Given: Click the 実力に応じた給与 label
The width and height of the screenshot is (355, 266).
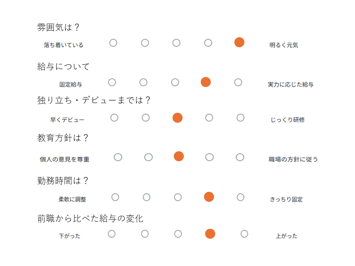Looking at the screenshot, I should 291,85.
